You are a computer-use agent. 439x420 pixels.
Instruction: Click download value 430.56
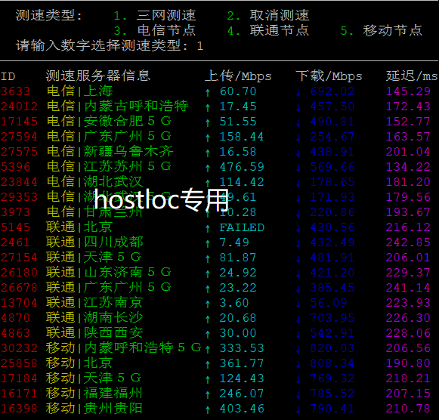coord(332,227)
